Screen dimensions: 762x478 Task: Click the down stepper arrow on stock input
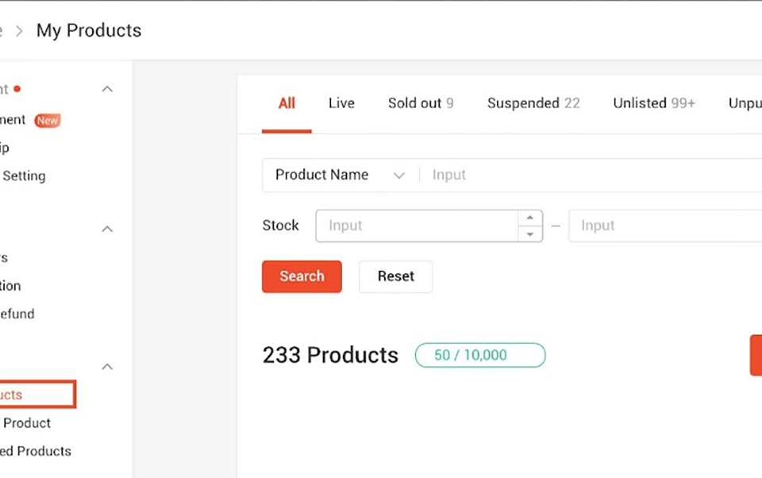tap(529, 233)
